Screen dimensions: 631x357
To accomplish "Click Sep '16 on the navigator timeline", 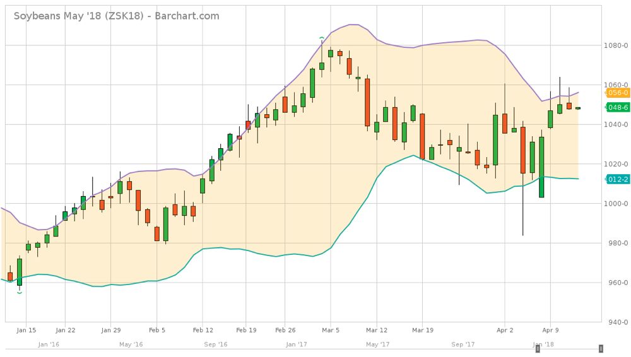I will pyautogui.click(x=216, y=344).
